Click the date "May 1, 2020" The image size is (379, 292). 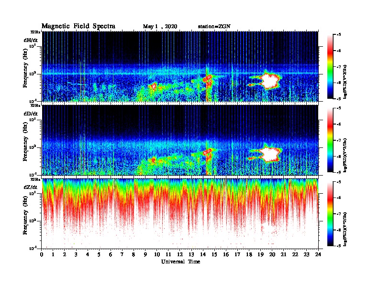click(160, 27)
